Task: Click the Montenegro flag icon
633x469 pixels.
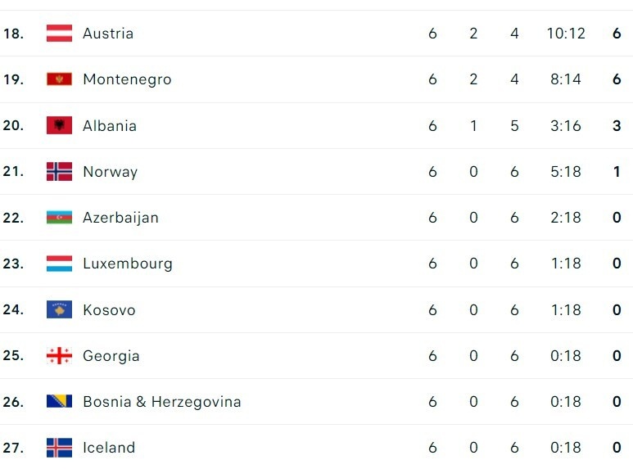Action: coord(59,79)
